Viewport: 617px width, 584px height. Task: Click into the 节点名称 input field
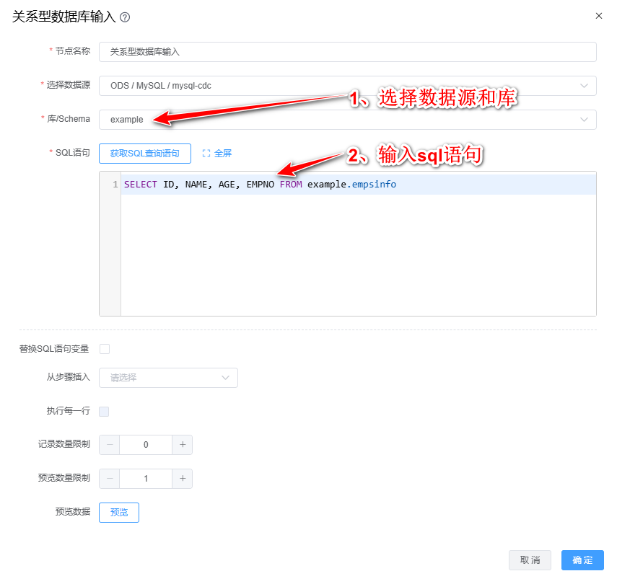(x=347, y=52)
